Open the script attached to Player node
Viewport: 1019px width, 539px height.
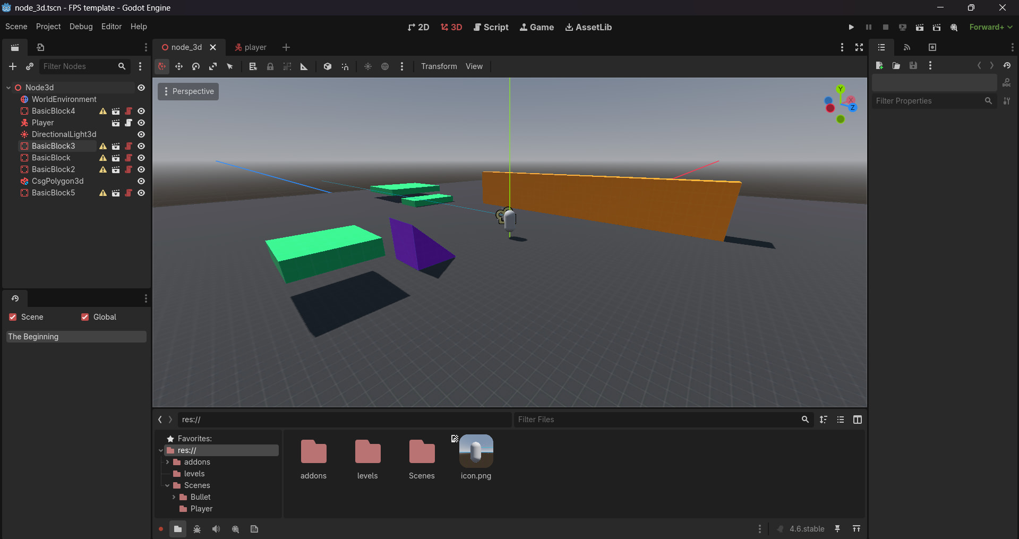(x=129, y=123)
